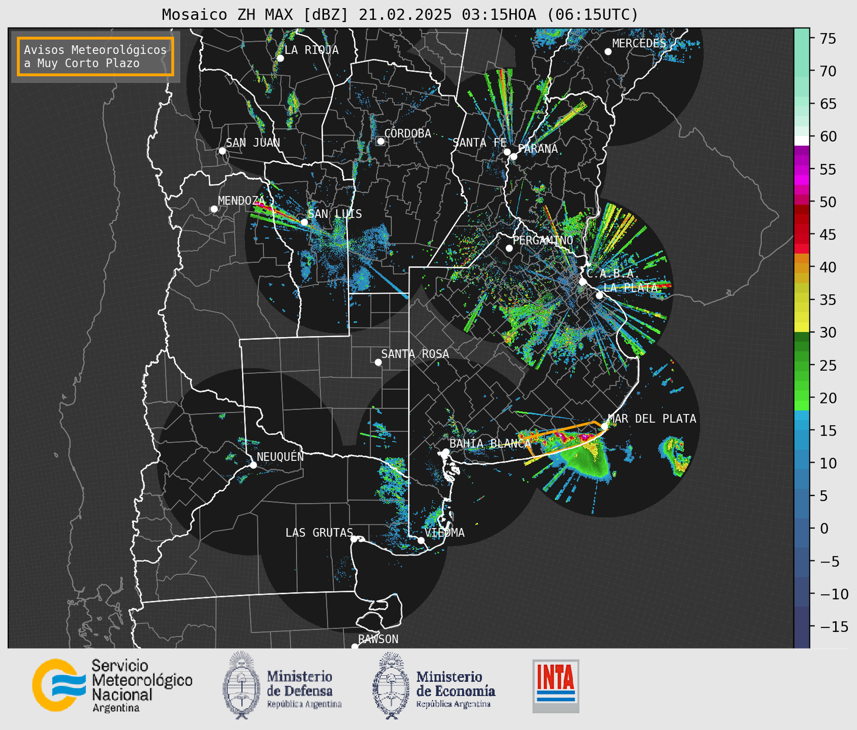The image size is (857, 730).
Task: Click the Mendoza city marker dot
Action: point(214,209)
